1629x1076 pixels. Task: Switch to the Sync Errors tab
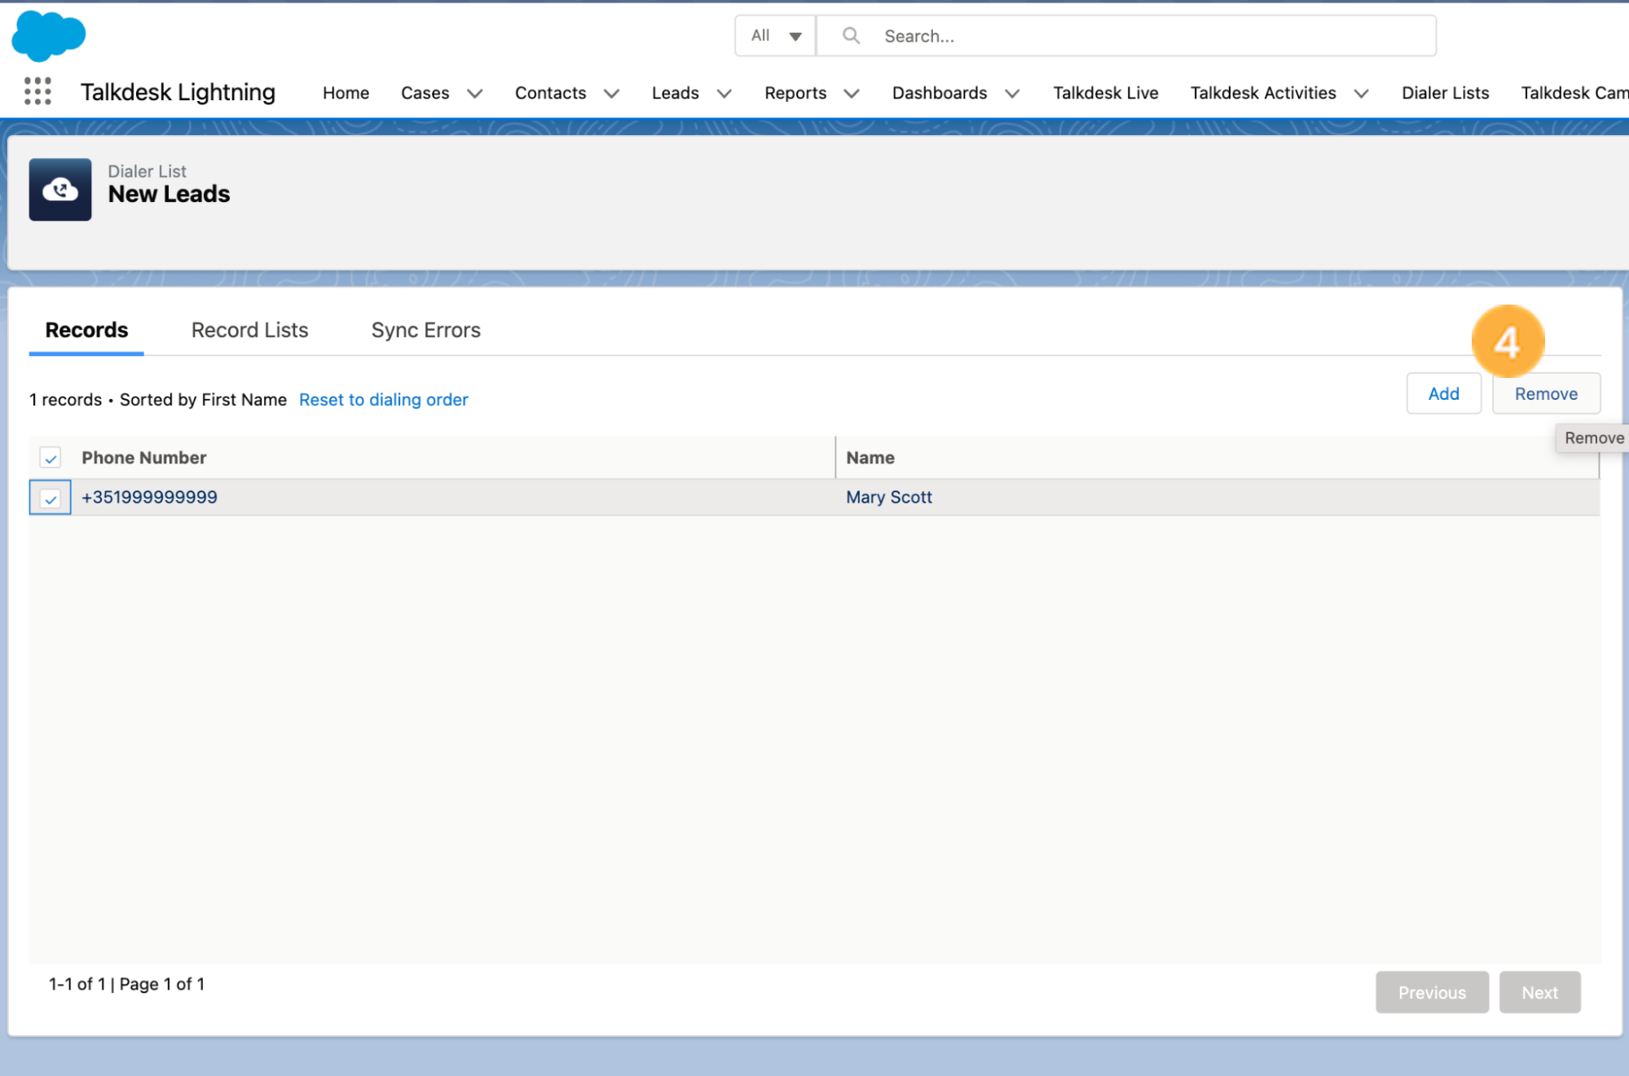(x=425, y=330)
